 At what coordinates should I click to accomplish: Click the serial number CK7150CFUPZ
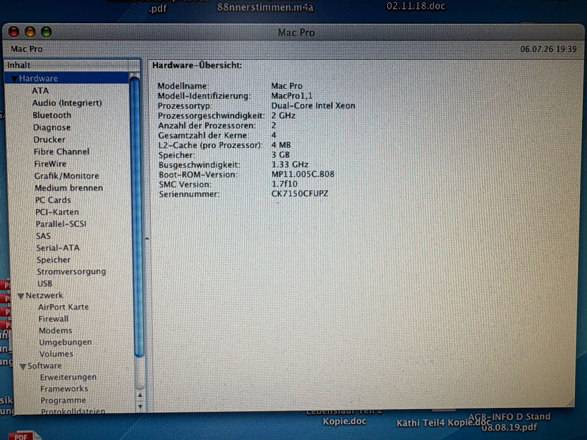pyautogui.click(x=300, y=194)
